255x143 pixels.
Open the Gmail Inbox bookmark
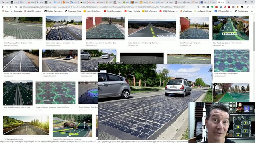coord(33,11)
